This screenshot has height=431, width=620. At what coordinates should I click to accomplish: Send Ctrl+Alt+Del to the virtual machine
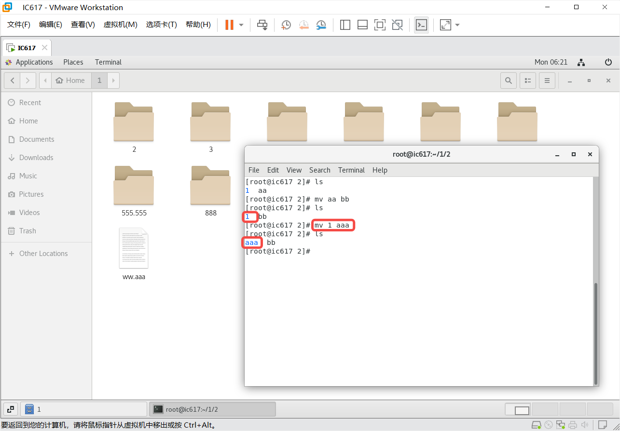tap(262, 25)
